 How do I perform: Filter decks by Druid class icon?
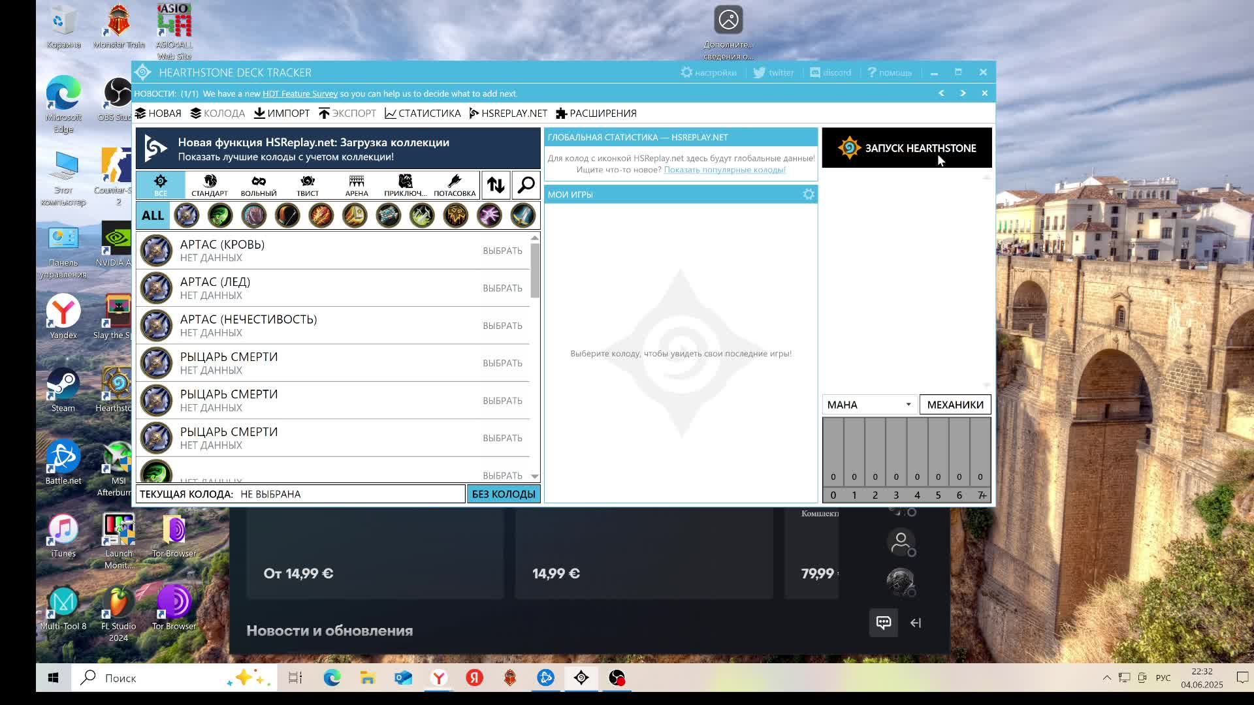coord(254,215)
